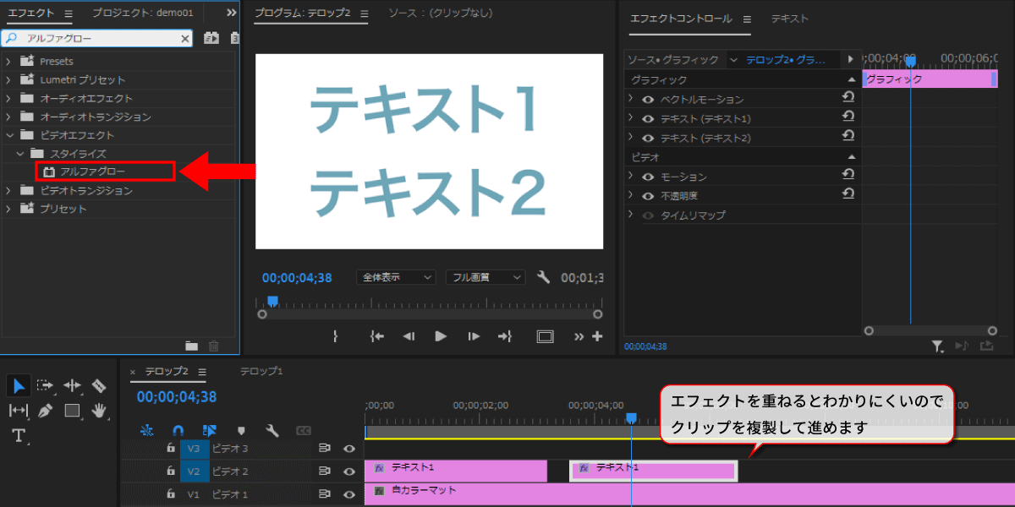
Task: Open the テロップ1 sequence tab
Action: click(x=261, y=371)
